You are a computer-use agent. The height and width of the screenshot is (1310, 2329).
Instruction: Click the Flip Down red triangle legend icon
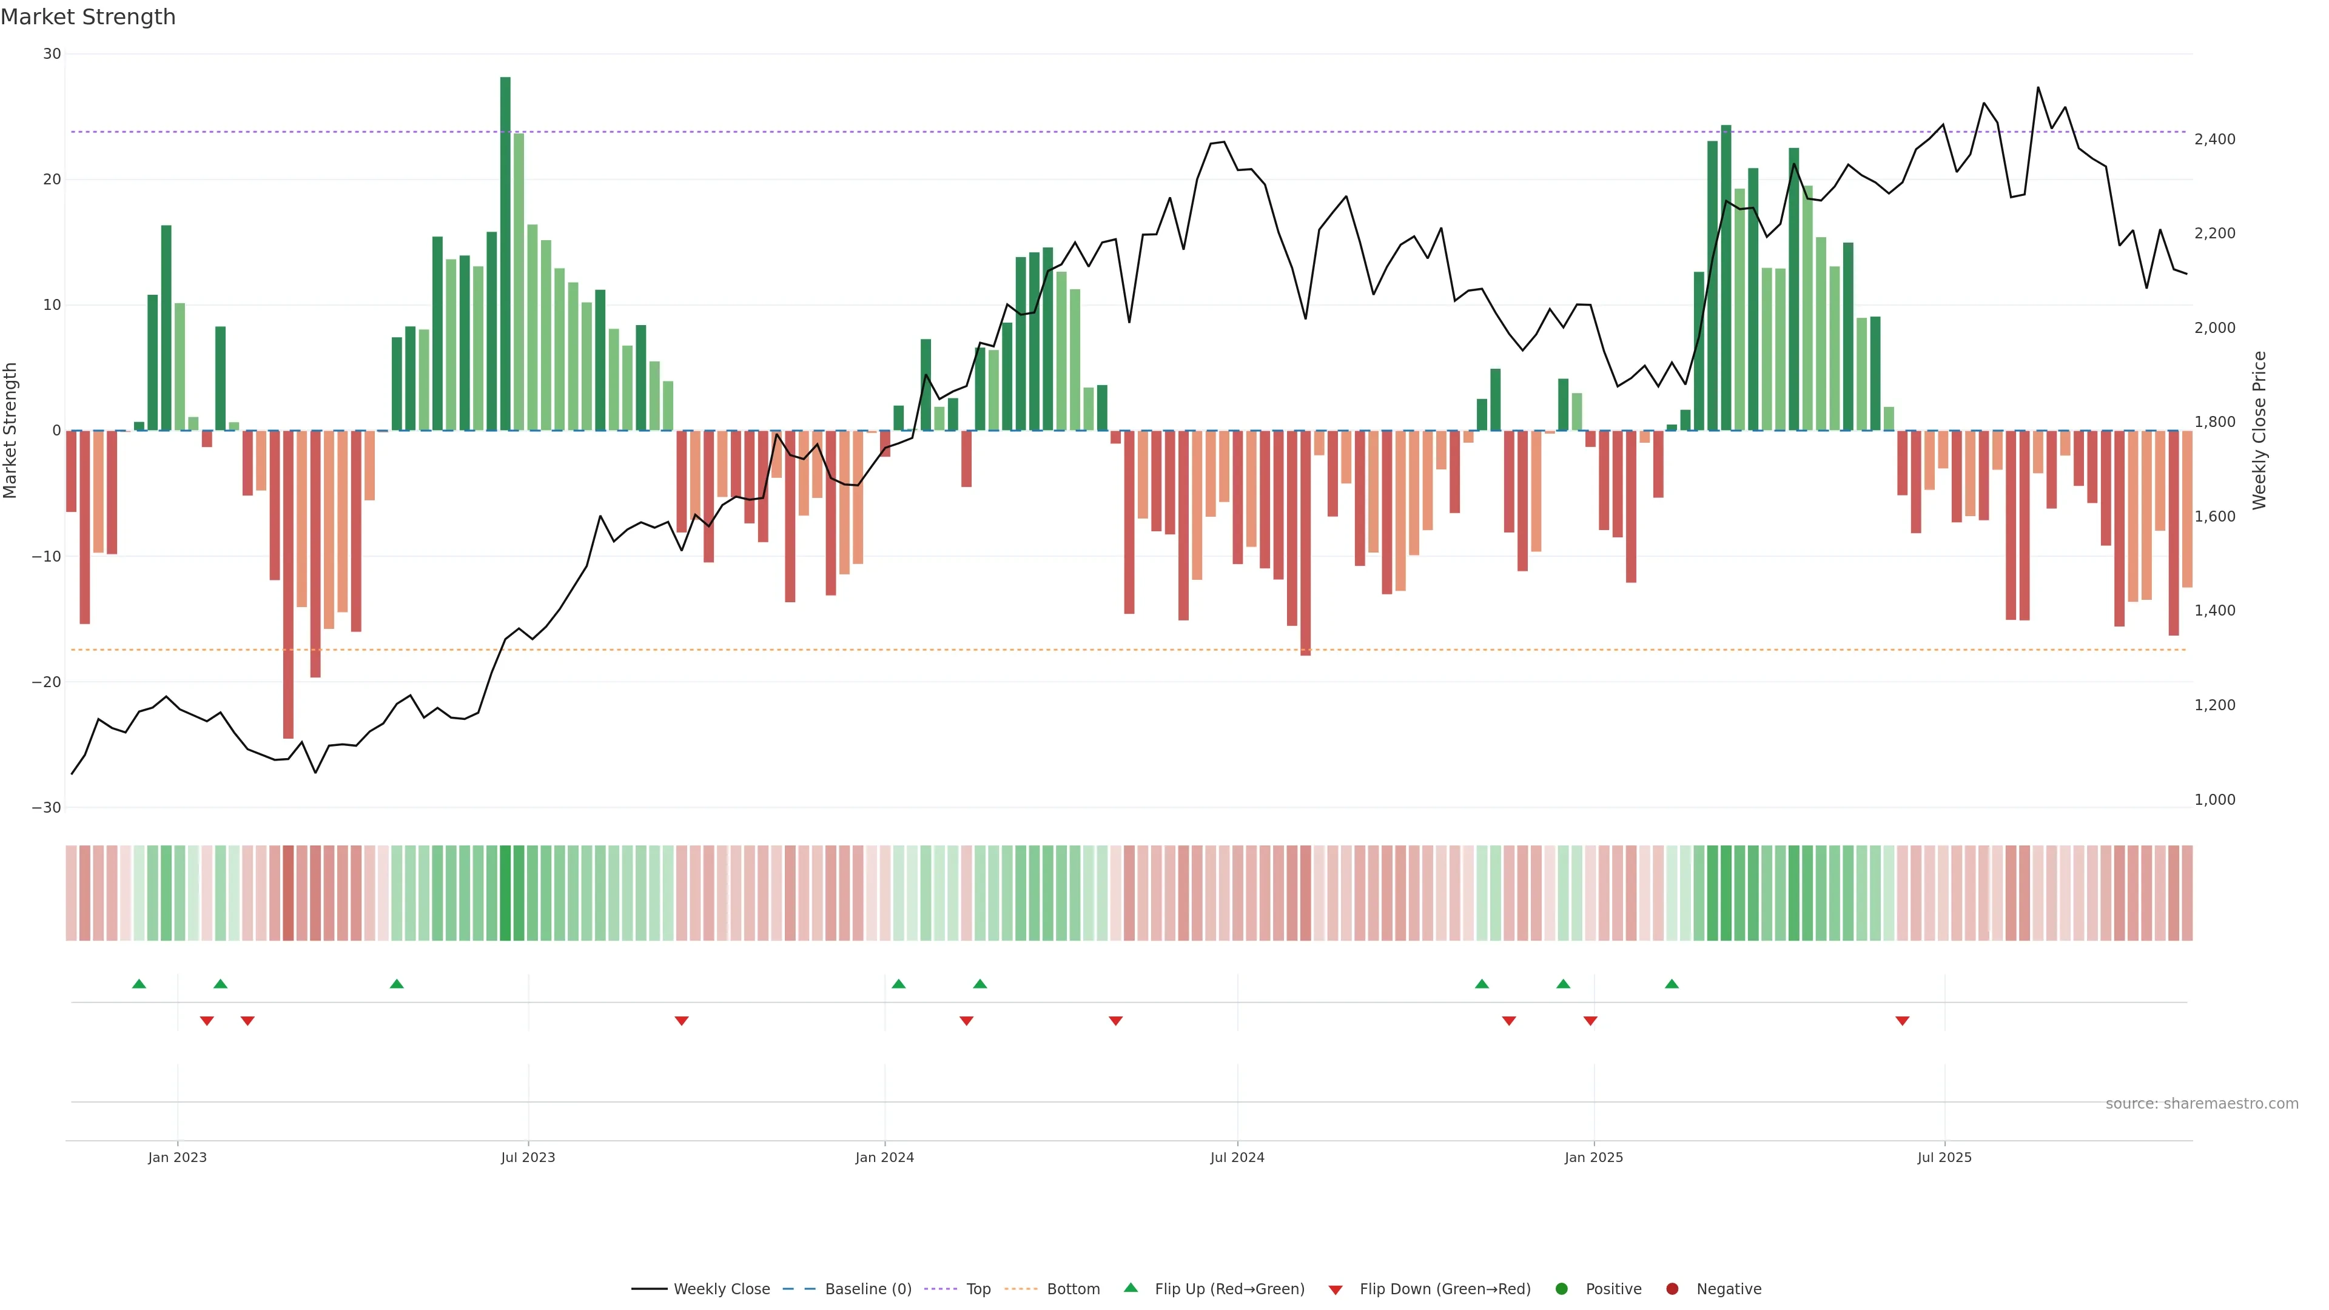point(1336,1289)
